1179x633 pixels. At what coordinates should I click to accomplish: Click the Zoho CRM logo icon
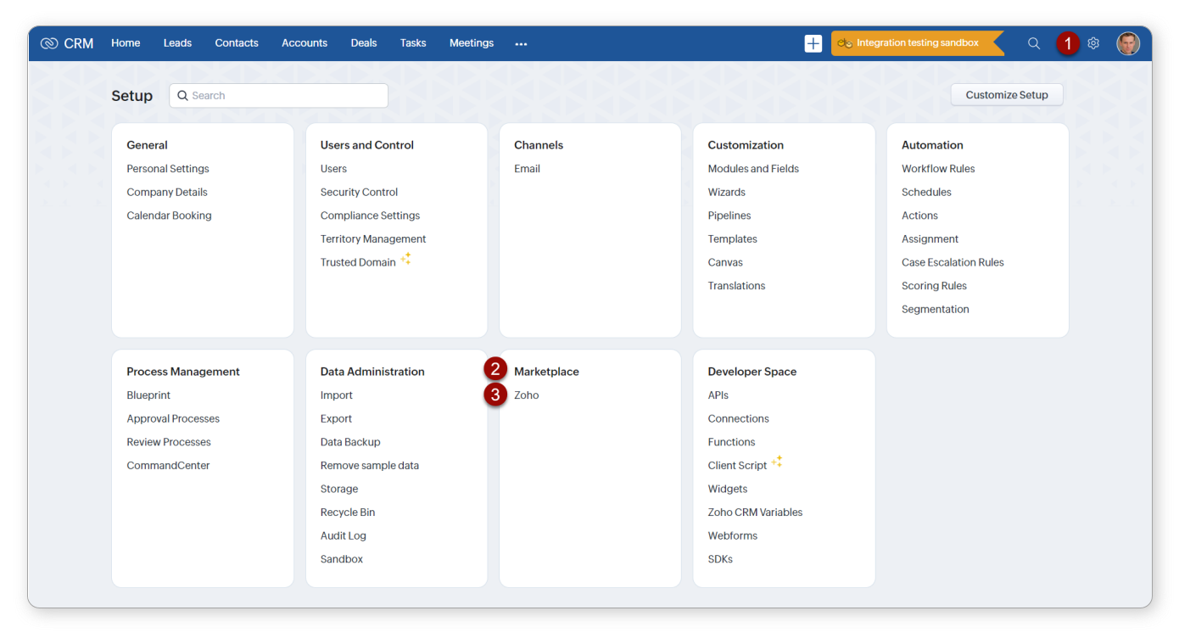[x=49, y=43]
